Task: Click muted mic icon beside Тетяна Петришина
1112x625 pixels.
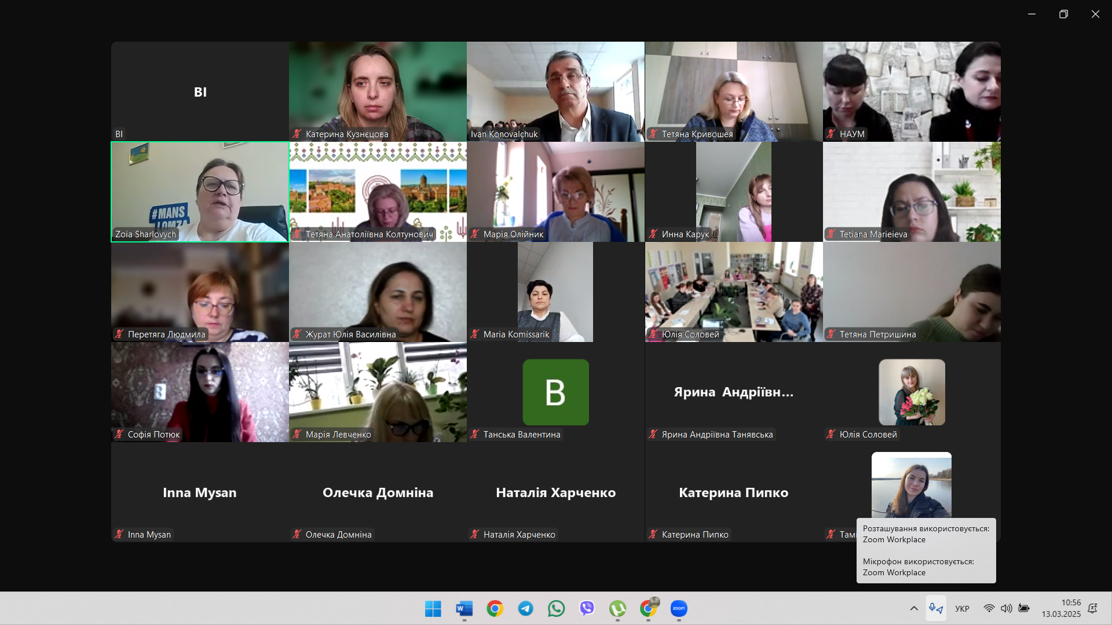Action: (831, 334)
